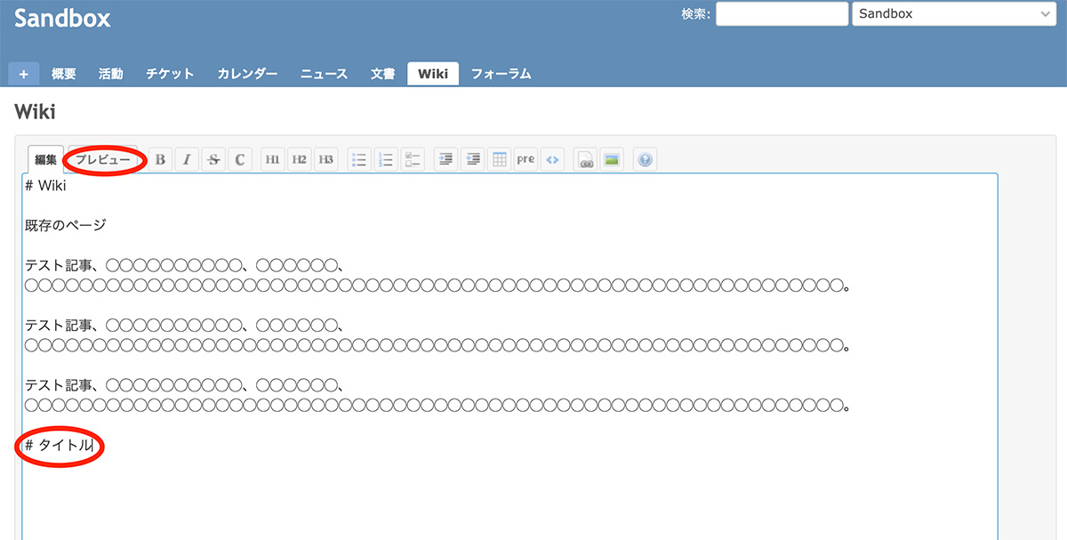This screenshot has width=1067, height=540.
Task: Insert a Heading 1 with H1
Action: point(272,160)
